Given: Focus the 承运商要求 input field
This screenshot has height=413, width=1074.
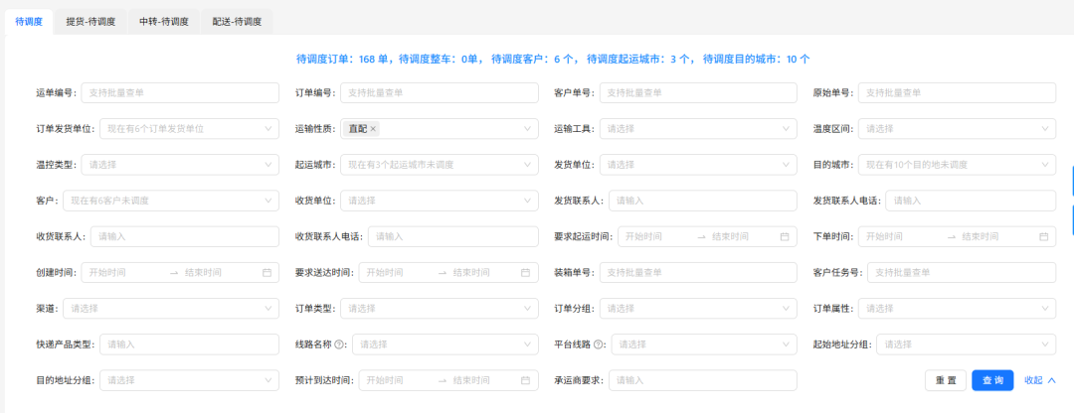Looking at the screenshot, I should pos(703,381).
